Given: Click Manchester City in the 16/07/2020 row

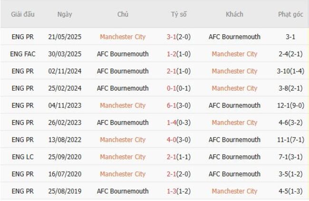Looking at the screenshot, I should coord(123,174).
